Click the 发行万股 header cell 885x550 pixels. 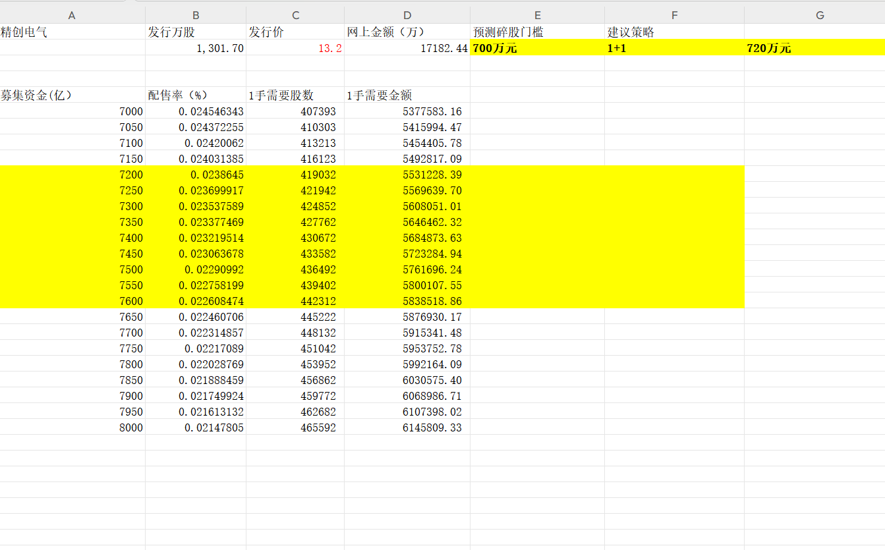[196, 32]
